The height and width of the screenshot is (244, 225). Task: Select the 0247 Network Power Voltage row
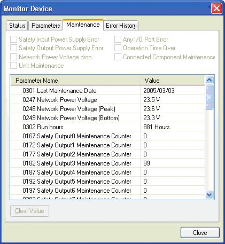(x=108, y=100)
